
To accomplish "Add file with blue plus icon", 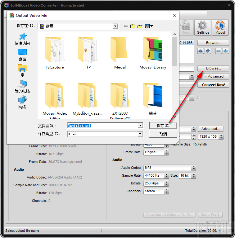I will (226, 51).
